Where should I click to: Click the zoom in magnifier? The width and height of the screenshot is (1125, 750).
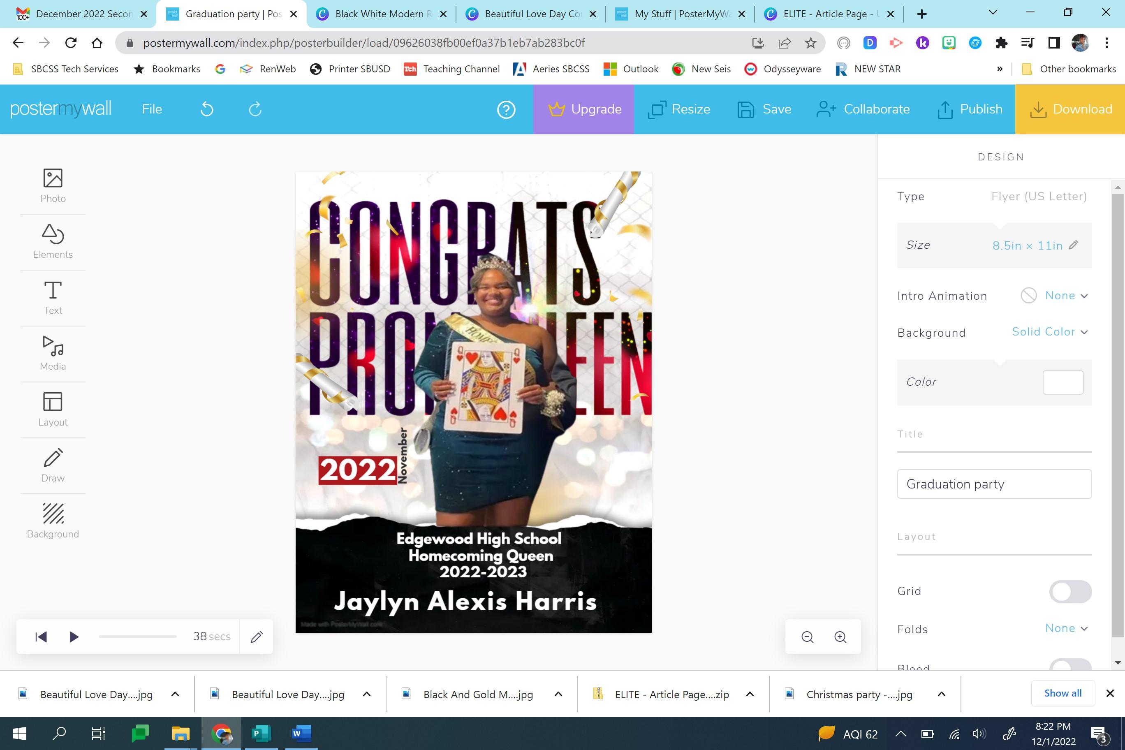[840, 637]
